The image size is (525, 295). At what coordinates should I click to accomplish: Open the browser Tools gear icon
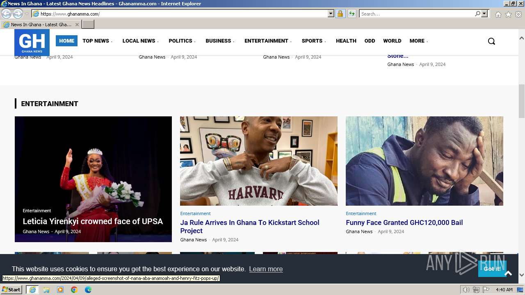point(518,14)
